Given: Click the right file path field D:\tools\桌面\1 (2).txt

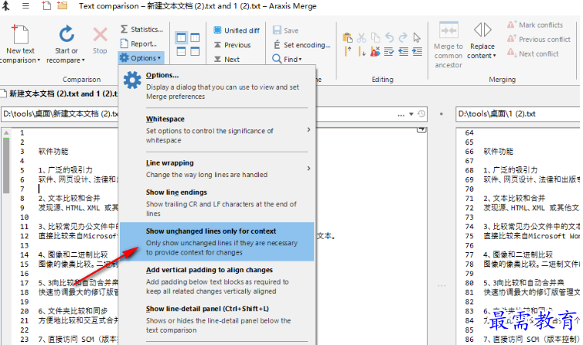Looking at the screenshot, I should pyautogui.click(x=518, y=114).
